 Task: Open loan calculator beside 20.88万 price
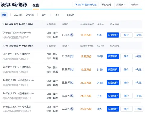(72, 56)
